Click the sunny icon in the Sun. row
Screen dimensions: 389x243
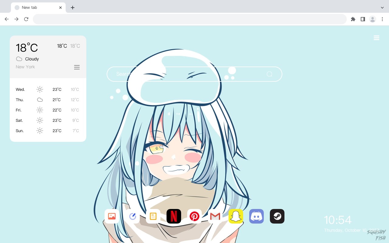pos(40,131)
